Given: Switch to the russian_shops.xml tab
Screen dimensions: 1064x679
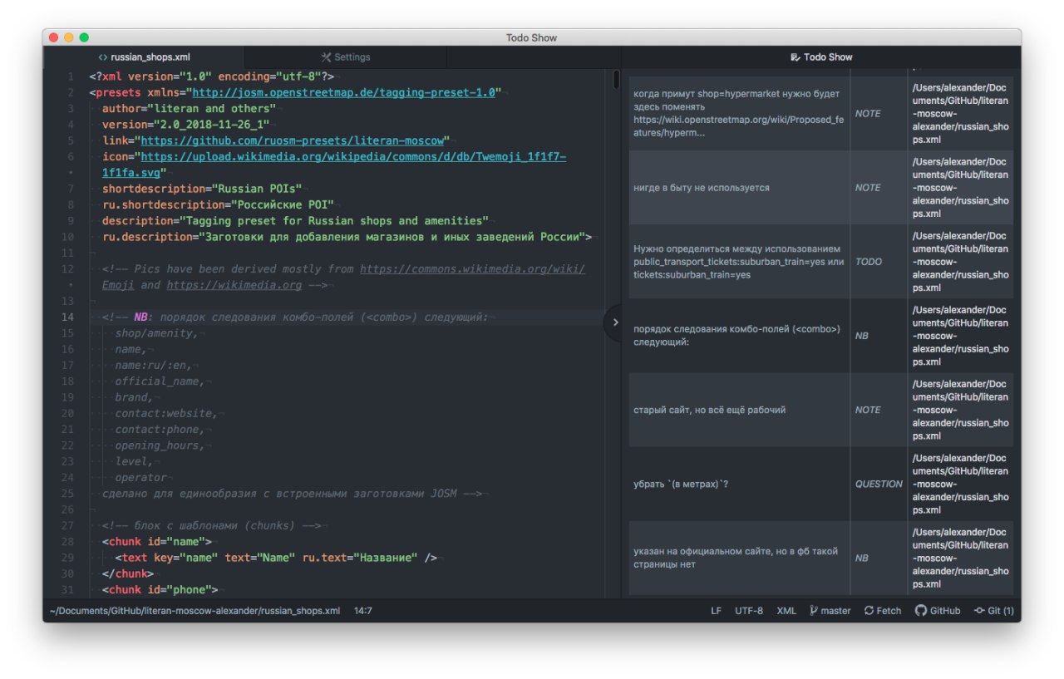Looking at the screenshot, I should coord(150,57).
